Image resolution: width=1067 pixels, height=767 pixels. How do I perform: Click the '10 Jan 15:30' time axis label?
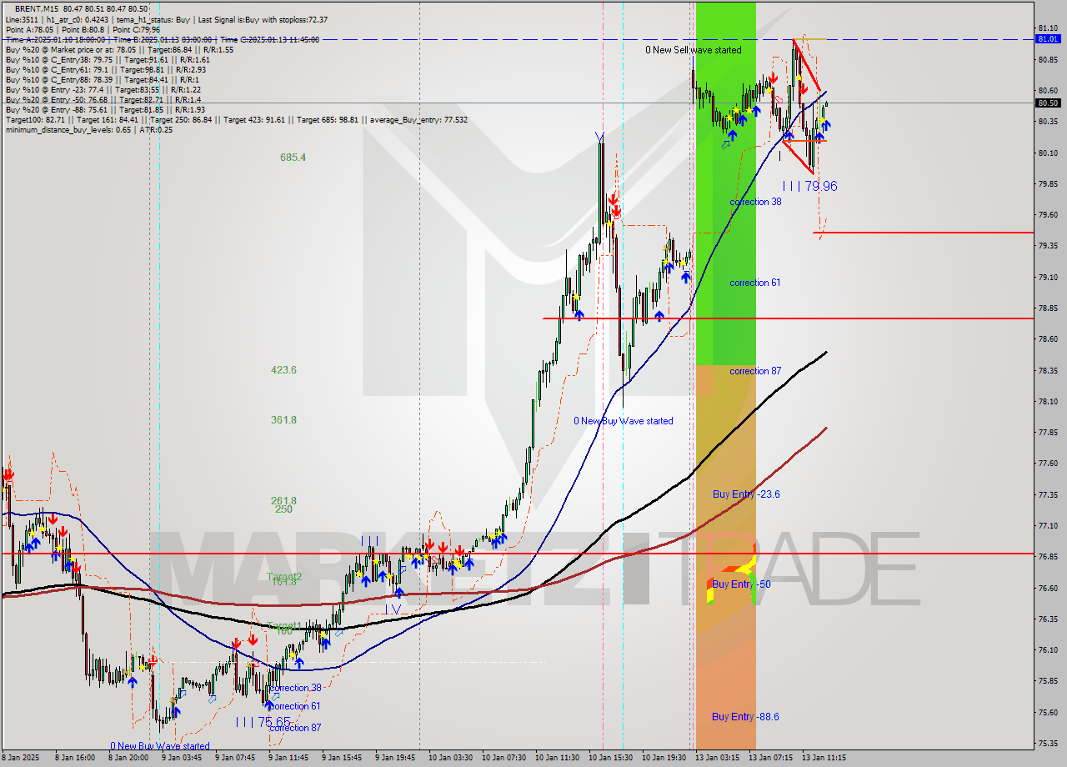coord(613,758)
